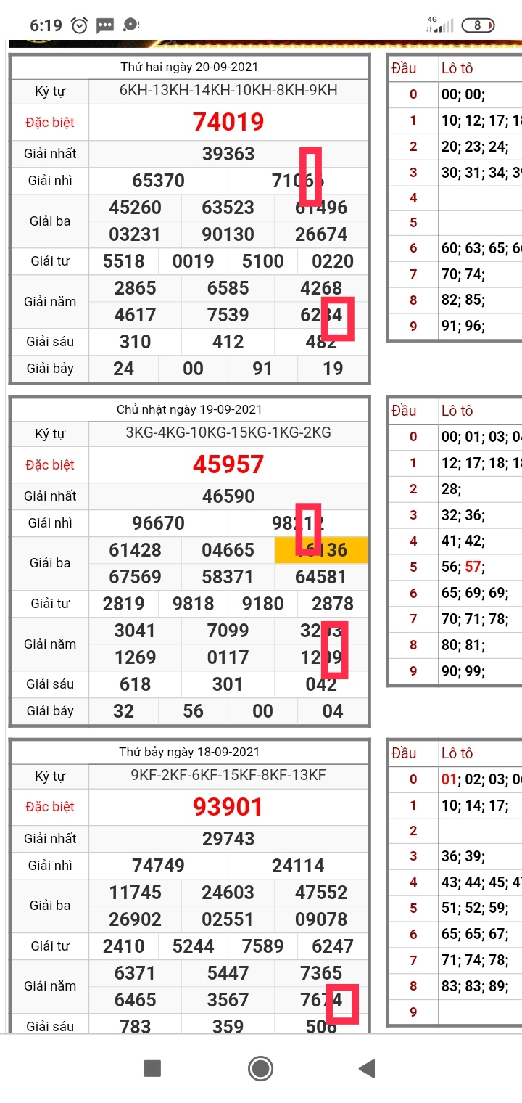
Task: Tap seventh prize number 91
Action: tap(263, 369)
